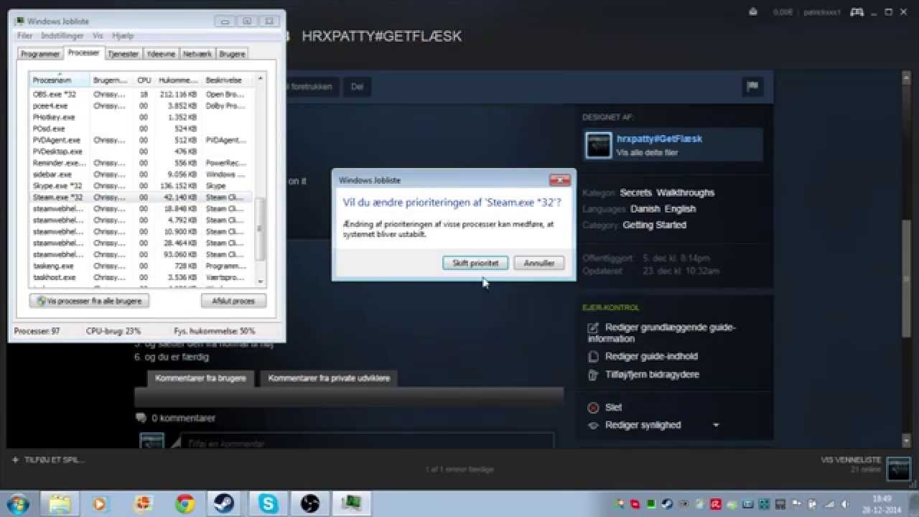Open the Kommentarer fra brugere tab

200,378
